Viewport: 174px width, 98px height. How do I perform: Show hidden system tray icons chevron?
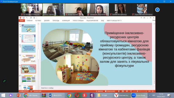pyautogui.click(x=149, y=95)
